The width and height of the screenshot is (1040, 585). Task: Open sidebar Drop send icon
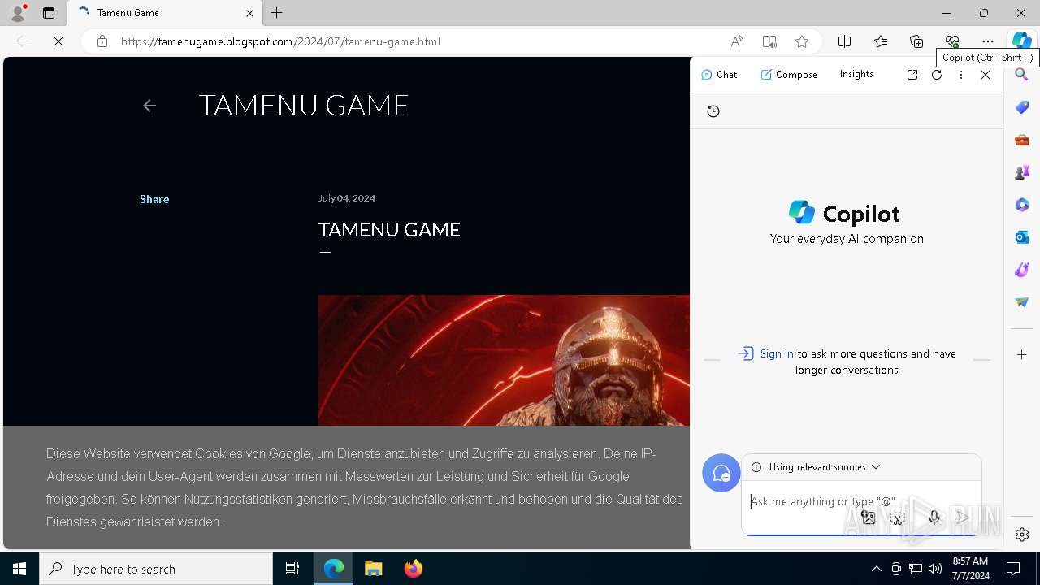pos(1022,302)
